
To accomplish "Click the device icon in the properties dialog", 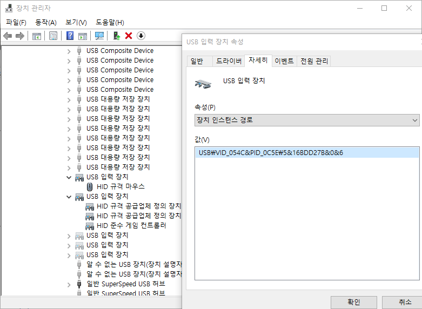I will 203,83.
